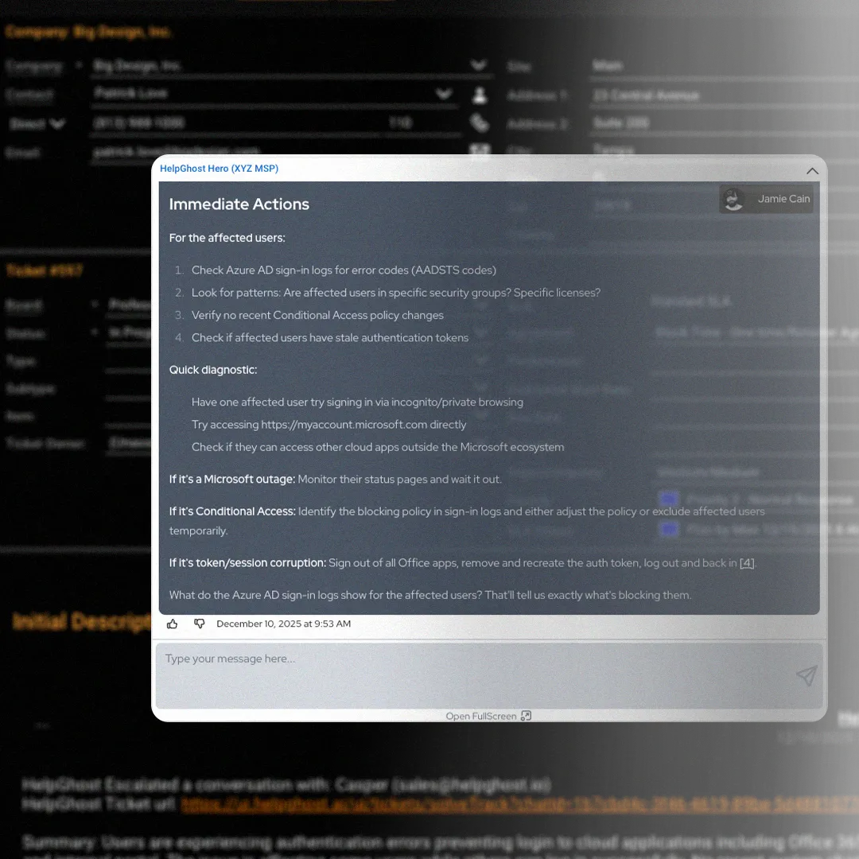Expand the Direct phone type dropdown
The image size is (859, 859).
coord(57,123)
